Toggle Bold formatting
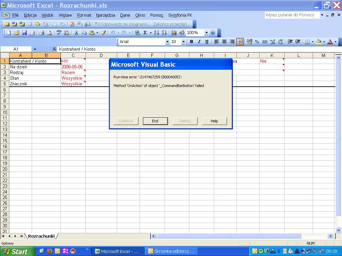342x256 pixels. click(x=191, y=42)
